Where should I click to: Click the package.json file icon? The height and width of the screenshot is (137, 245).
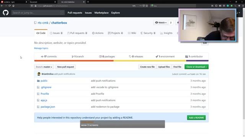(x=38, y=107)
